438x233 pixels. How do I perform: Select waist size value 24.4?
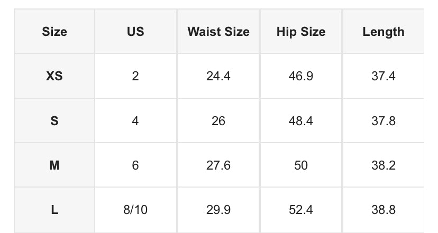218,76
